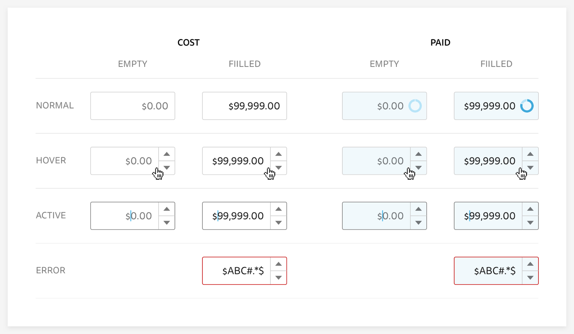Click the COST column group heading

pos(189,42)
